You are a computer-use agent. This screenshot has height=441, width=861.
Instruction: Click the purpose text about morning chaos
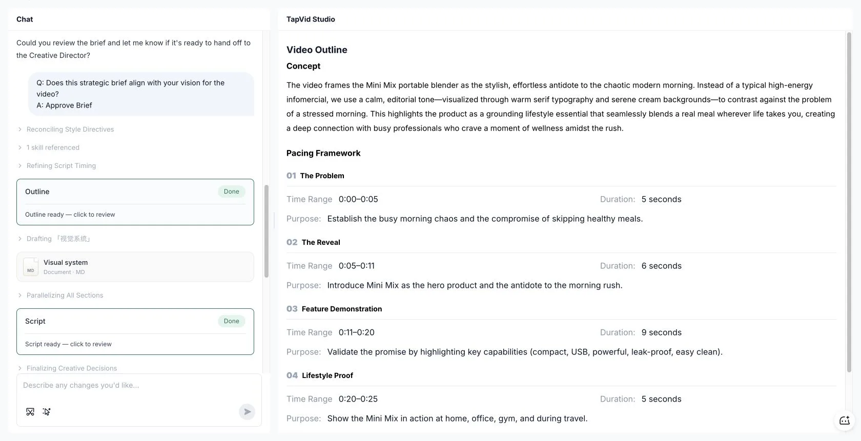[485, 219]
